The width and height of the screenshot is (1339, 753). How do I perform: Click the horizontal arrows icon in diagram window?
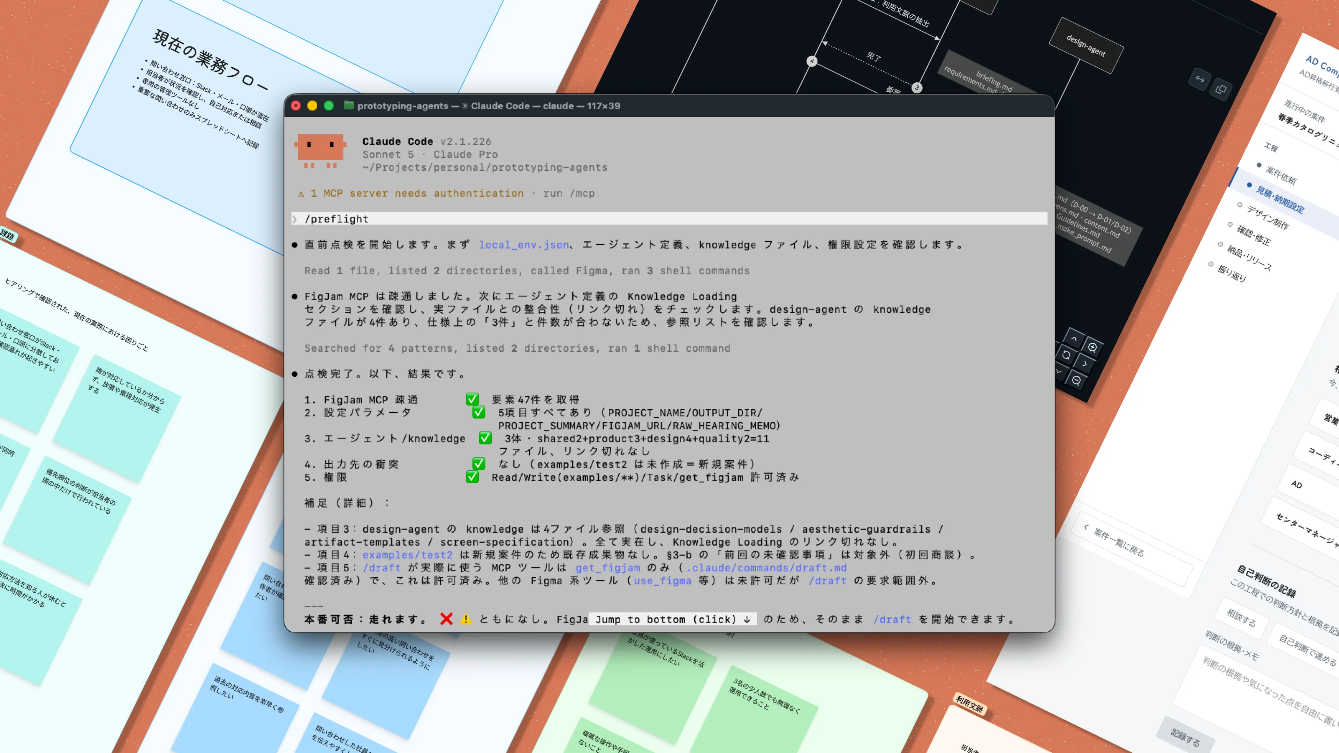pos(1200,79)
